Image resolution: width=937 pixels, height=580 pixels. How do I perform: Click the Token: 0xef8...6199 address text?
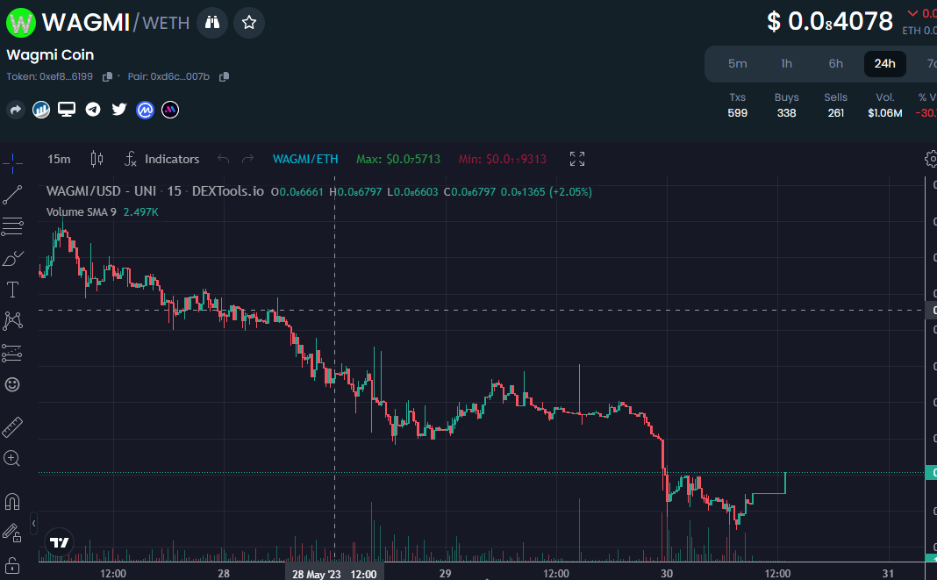[50, 76]
